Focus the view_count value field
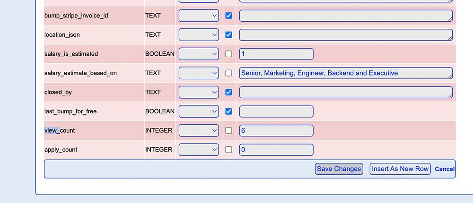Image resolution: width=473 pixels, height=203 pixels. pyautogui.click(x=276, y=130)
